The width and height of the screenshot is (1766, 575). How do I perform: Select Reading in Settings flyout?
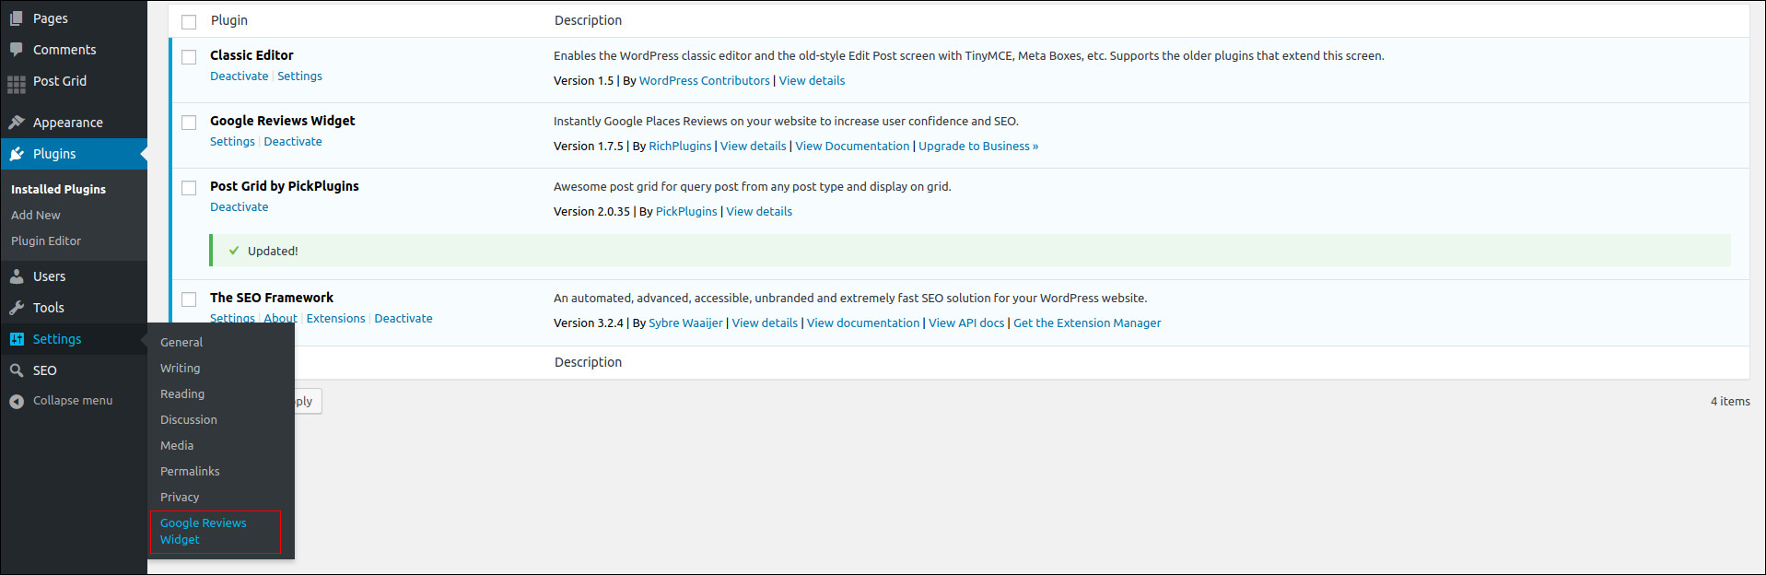182,393
